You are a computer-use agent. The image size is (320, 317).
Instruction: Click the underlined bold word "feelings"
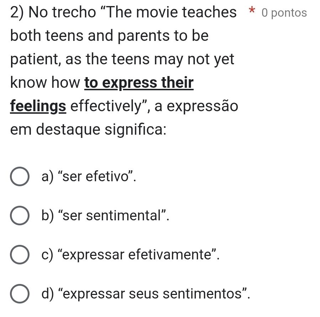[x=38, y=106]
